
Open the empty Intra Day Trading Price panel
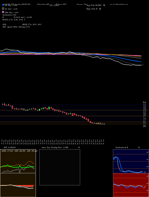coord(60,167)
